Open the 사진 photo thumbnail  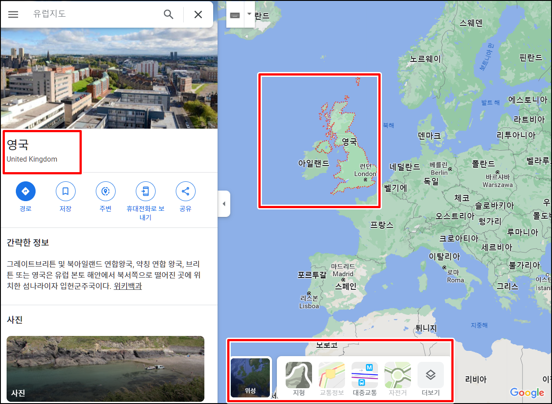tap(105, 369)
